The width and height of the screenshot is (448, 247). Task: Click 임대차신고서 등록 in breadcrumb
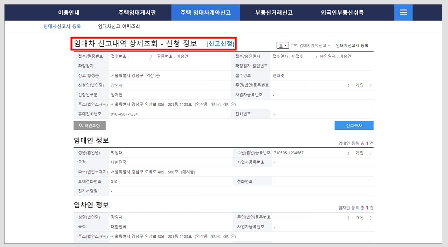pyautogui.click(x=352, y=45)
